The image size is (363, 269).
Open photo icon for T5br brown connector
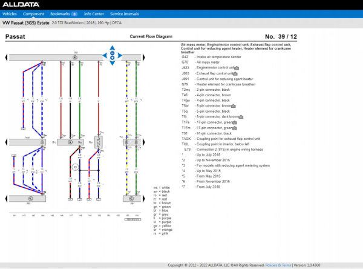[x=232, y=105]
